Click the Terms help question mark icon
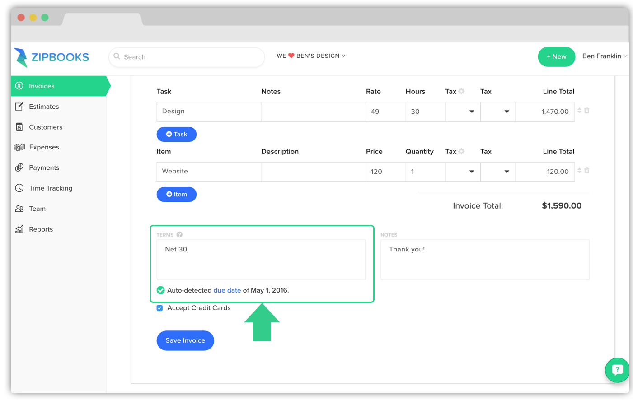The height and width of the screenshot is (400, 633). (179, 235)
